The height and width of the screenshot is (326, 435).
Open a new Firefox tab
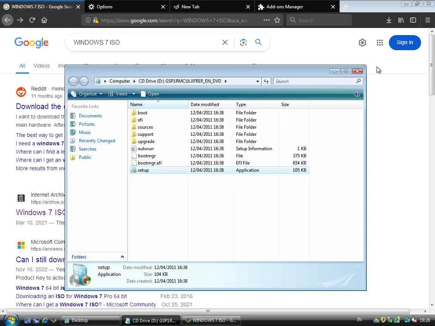point(346,7)
